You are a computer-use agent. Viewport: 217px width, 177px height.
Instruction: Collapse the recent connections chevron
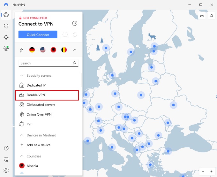coord(75,50)
